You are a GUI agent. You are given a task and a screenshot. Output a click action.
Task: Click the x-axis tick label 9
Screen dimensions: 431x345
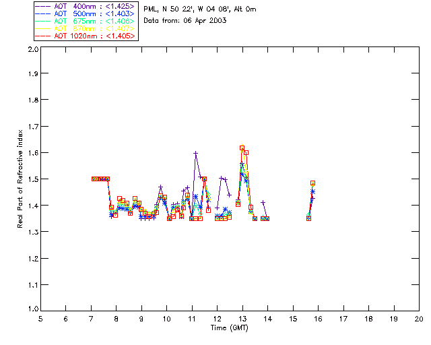click(141, 319)
